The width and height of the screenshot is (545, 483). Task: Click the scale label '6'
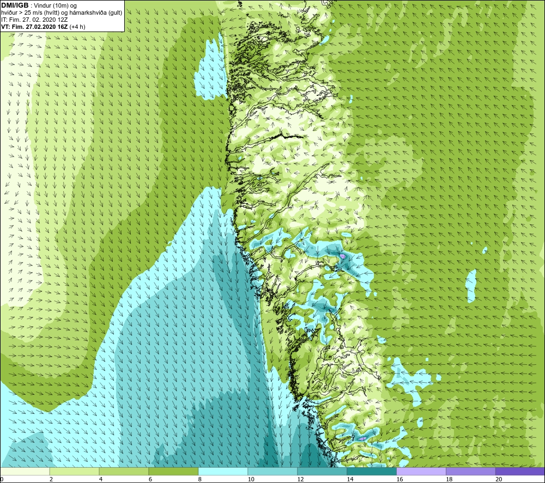[x=150, y=479]
